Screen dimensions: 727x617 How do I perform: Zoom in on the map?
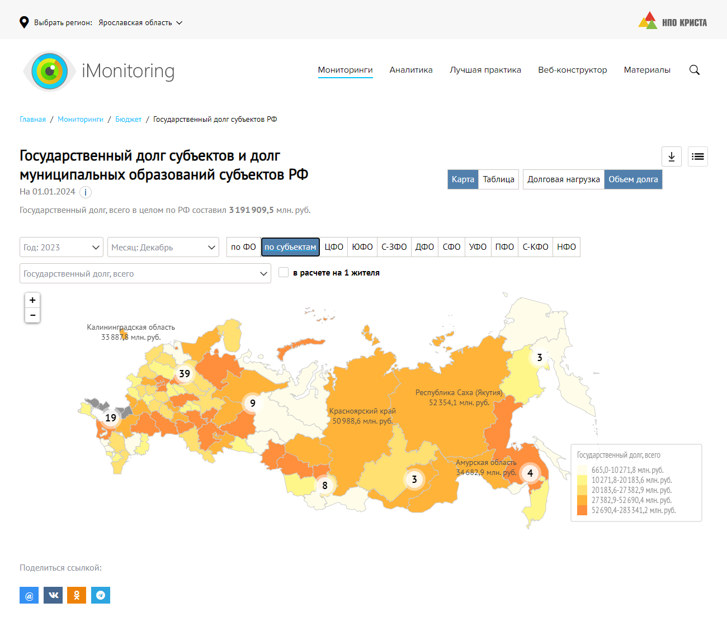32,300
